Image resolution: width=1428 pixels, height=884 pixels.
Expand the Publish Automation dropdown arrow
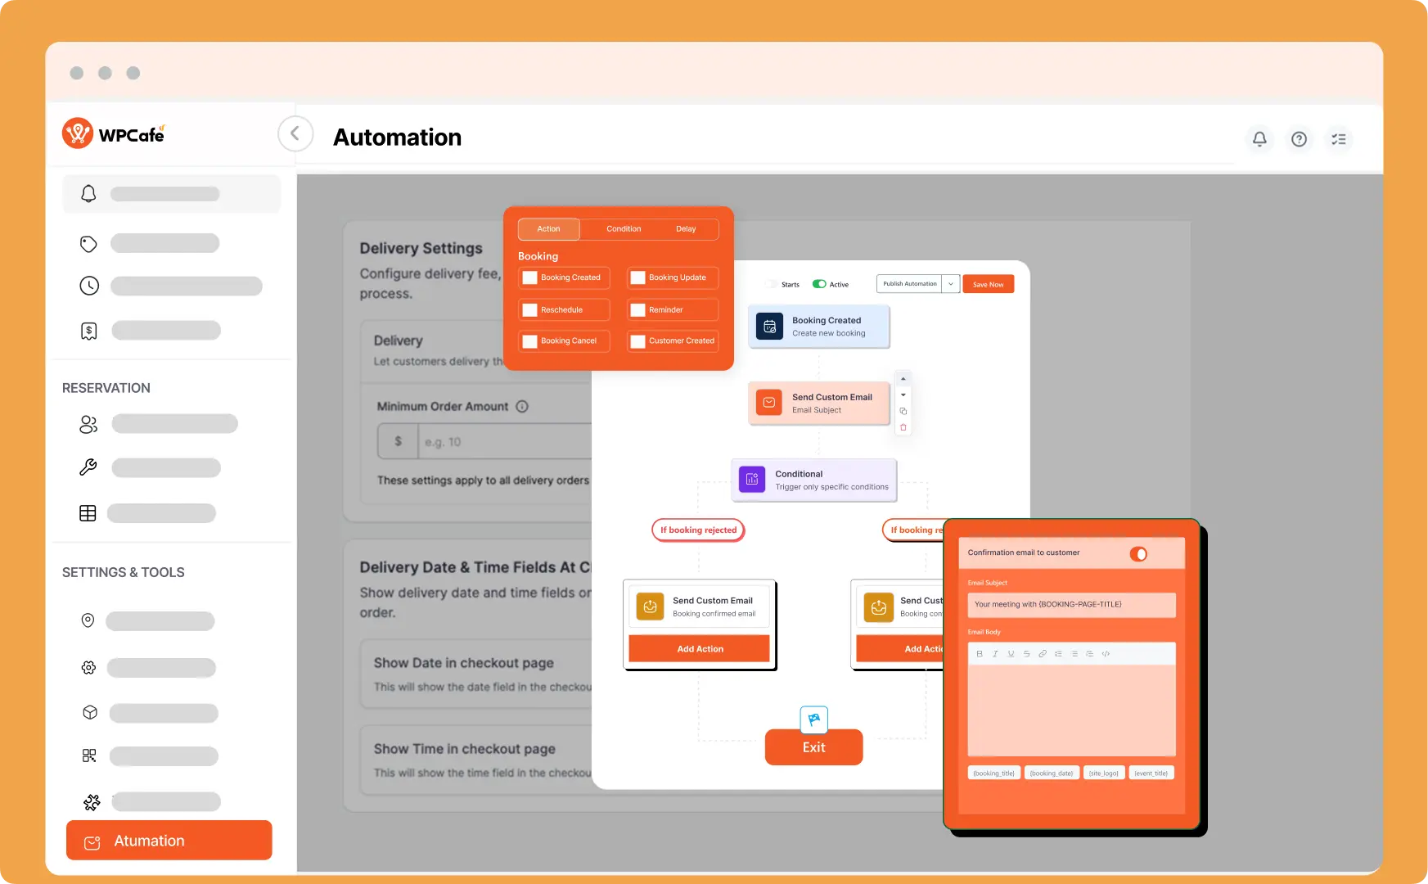950,284
